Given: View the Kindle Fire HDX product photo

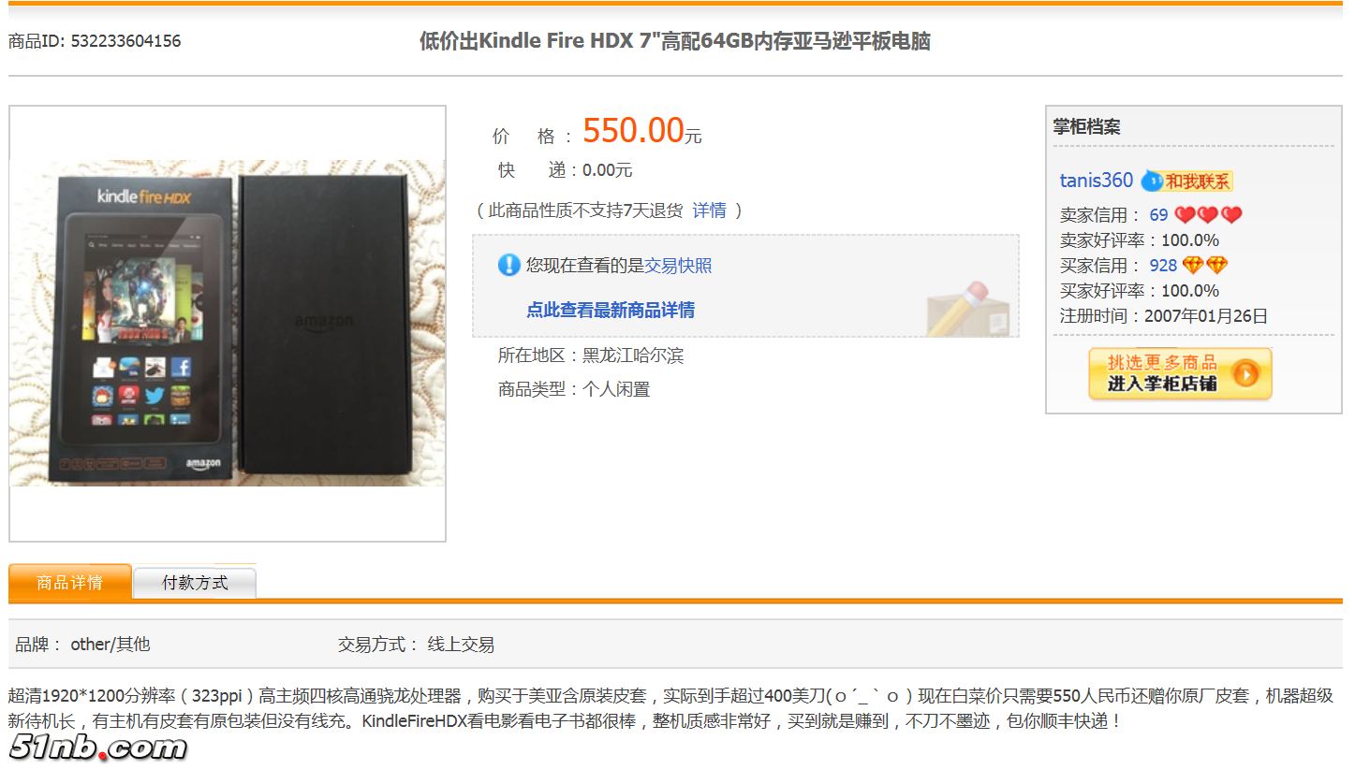Looking at the screenshot, I should click(228, 323).
